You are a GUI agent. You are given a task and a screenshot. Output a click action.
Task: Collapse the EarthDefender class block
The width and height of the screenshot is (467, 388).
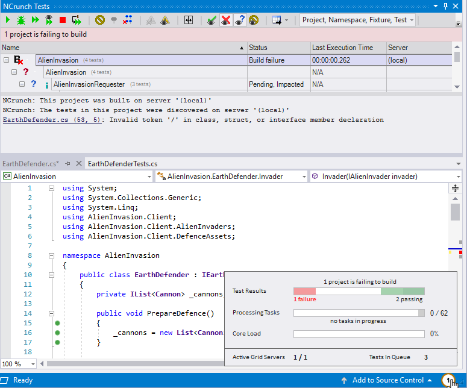coord(52,275)
